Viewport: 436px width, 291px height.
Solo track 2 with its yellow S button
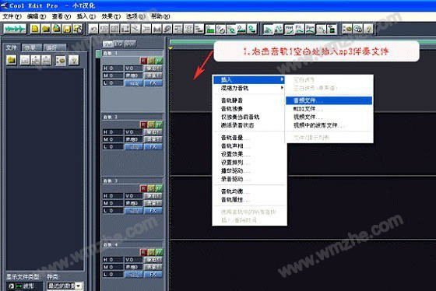click(x=151, y=124)
